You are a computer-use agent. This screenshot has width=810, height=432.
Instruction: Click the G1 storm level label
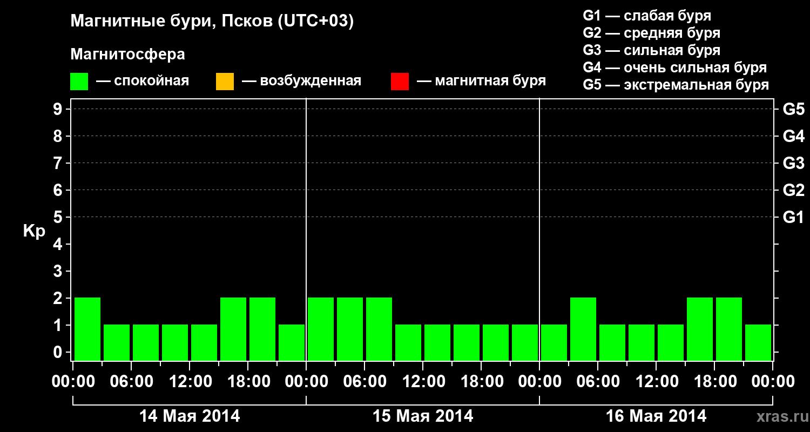click(794, 218)
